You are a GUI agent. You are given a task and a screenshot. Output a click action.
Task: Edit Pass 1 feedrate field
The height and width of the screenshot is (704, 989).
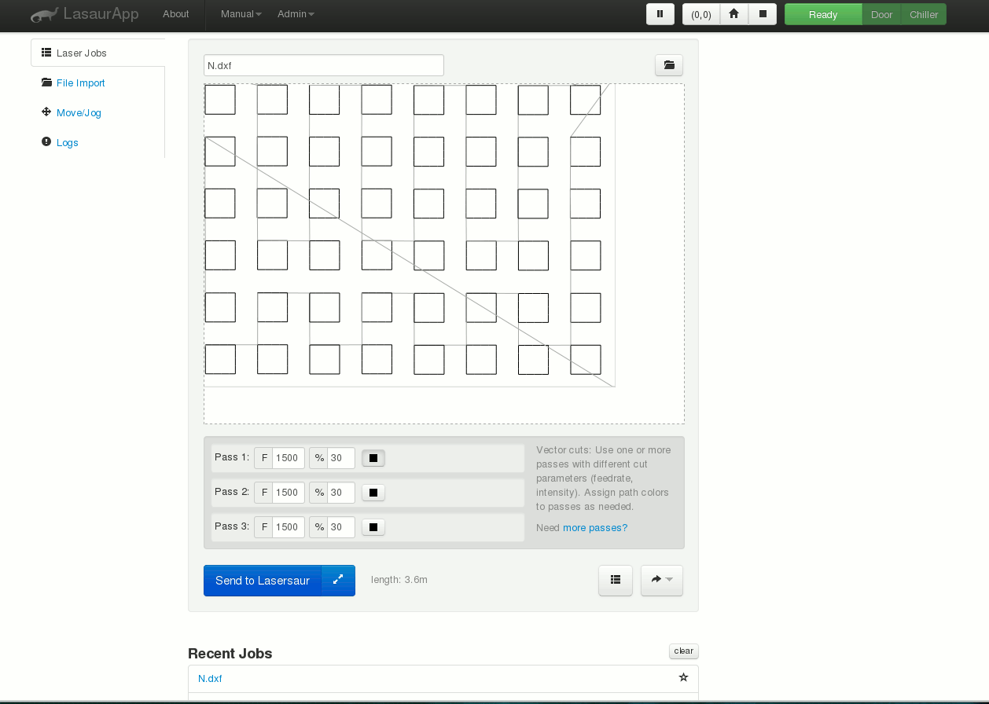point(288,458)
